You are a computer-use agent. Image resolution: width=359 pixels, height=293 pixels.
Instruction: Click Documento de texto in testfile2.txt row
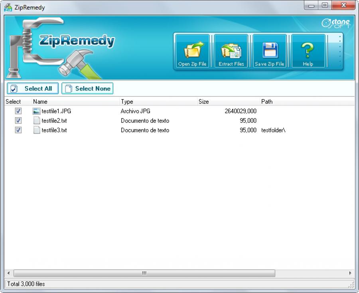point(145,120)
